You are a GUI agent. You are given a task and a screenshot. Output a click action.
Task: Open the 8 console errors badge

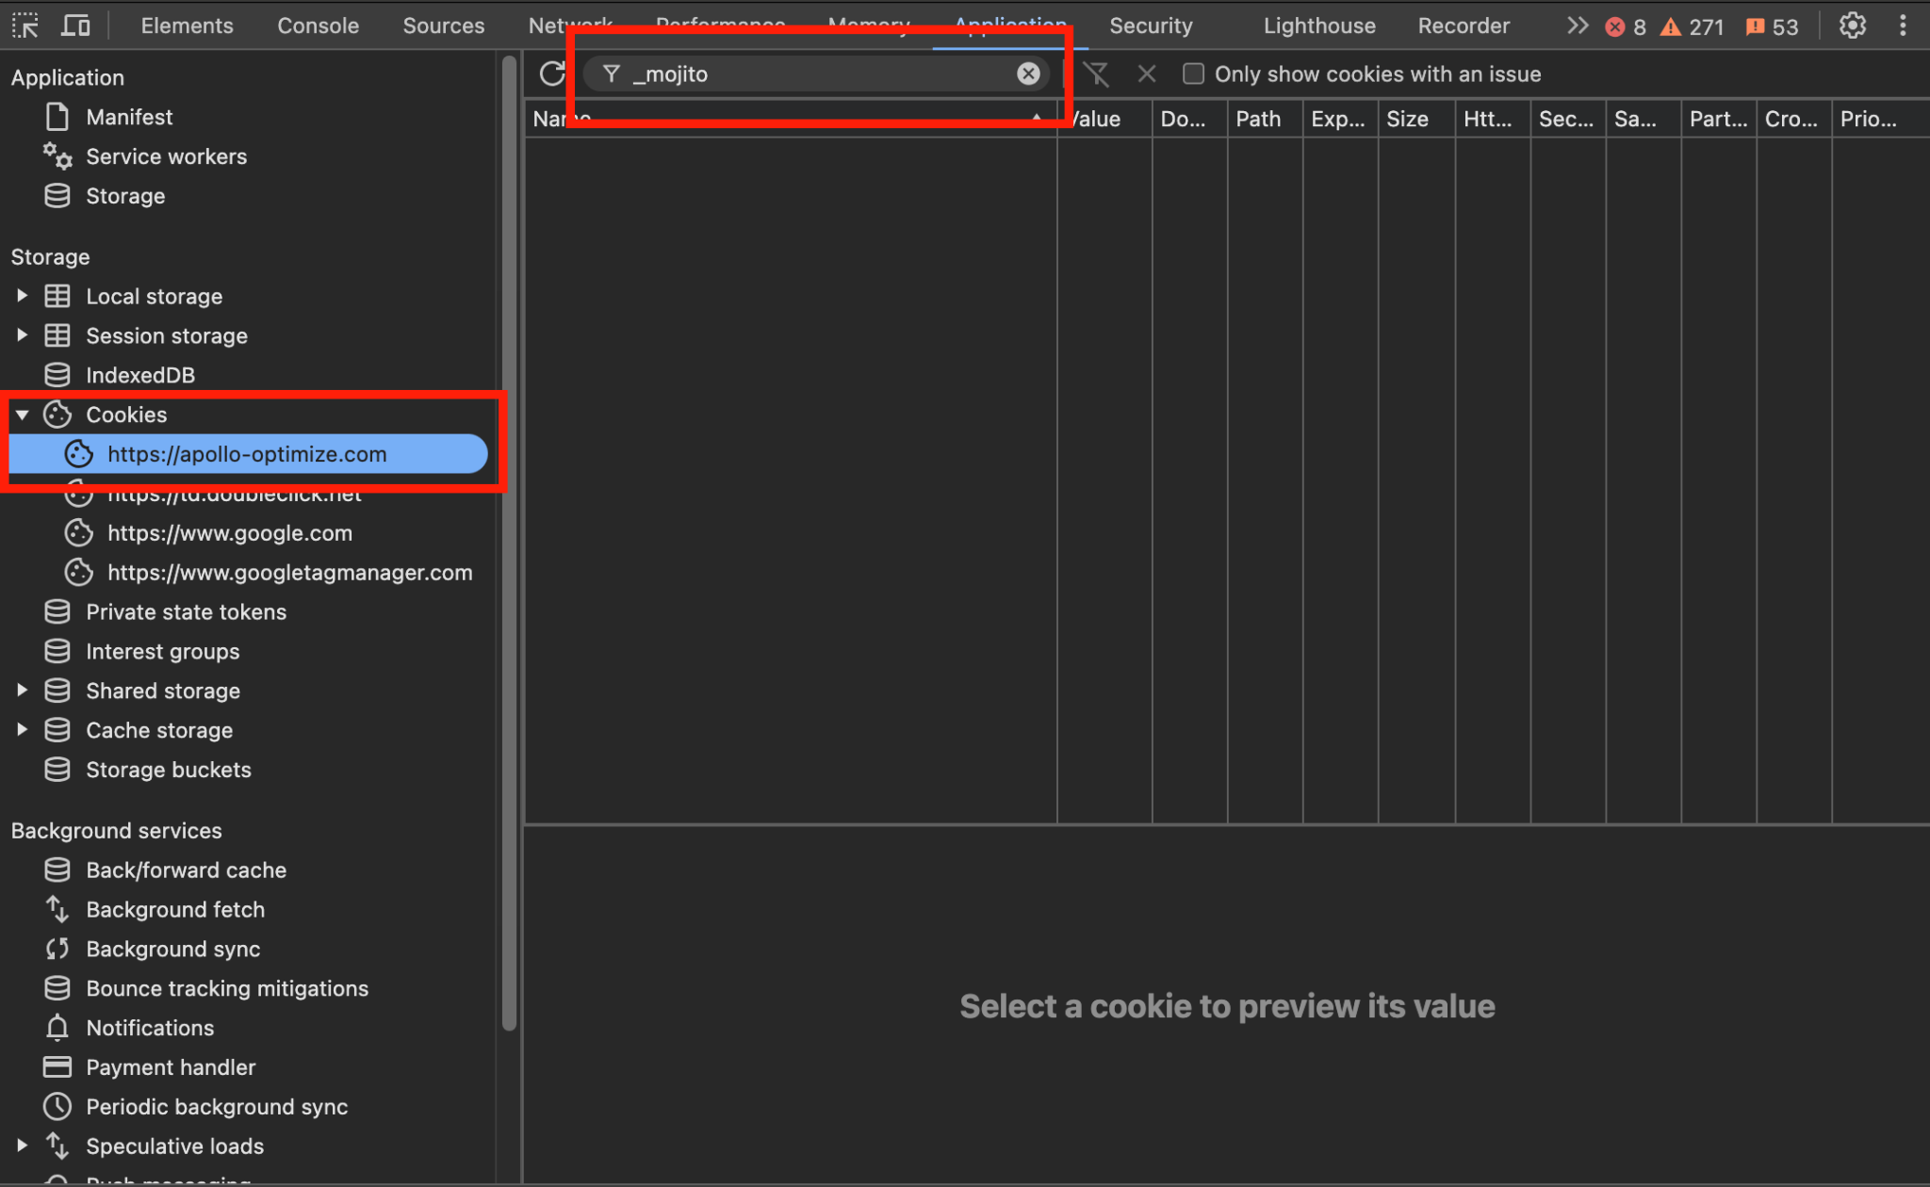coord(1626,25)
